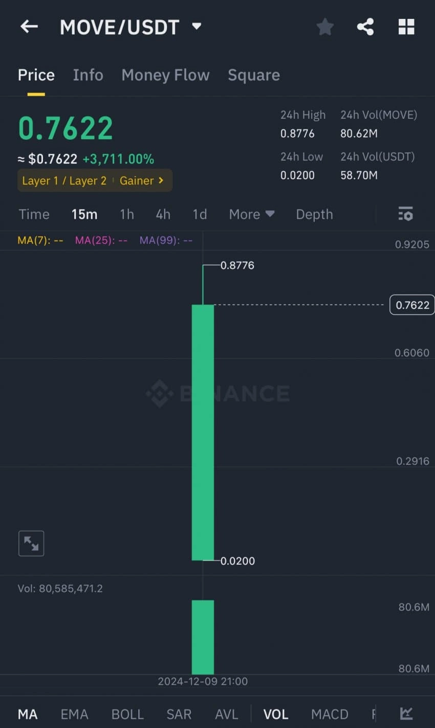This screenshot has width=435, height=728.
Task: Click the green price candlestick
Action: [x=203, y=433]
